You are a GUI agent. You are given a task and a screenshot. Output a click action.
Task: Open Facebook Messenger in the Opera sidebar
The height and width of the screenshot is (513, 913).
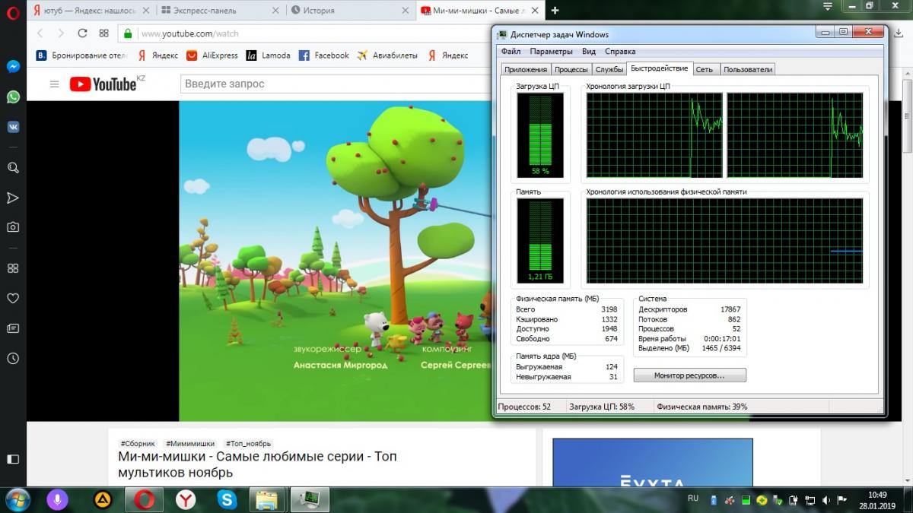coord(13,67)
